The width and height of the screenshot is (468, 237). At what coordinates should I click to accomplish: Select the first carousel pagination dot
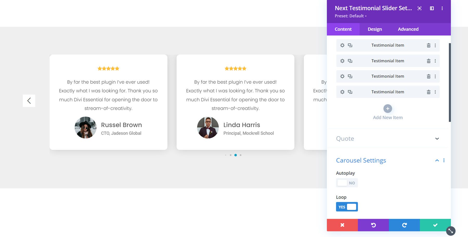(x=226, y=155)
